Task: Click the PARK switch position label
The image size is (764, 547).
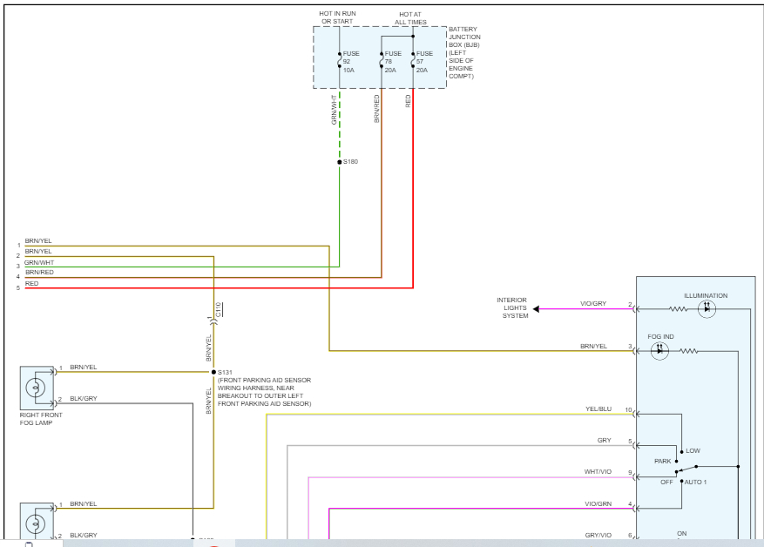Action: click(x=663, y=461)
